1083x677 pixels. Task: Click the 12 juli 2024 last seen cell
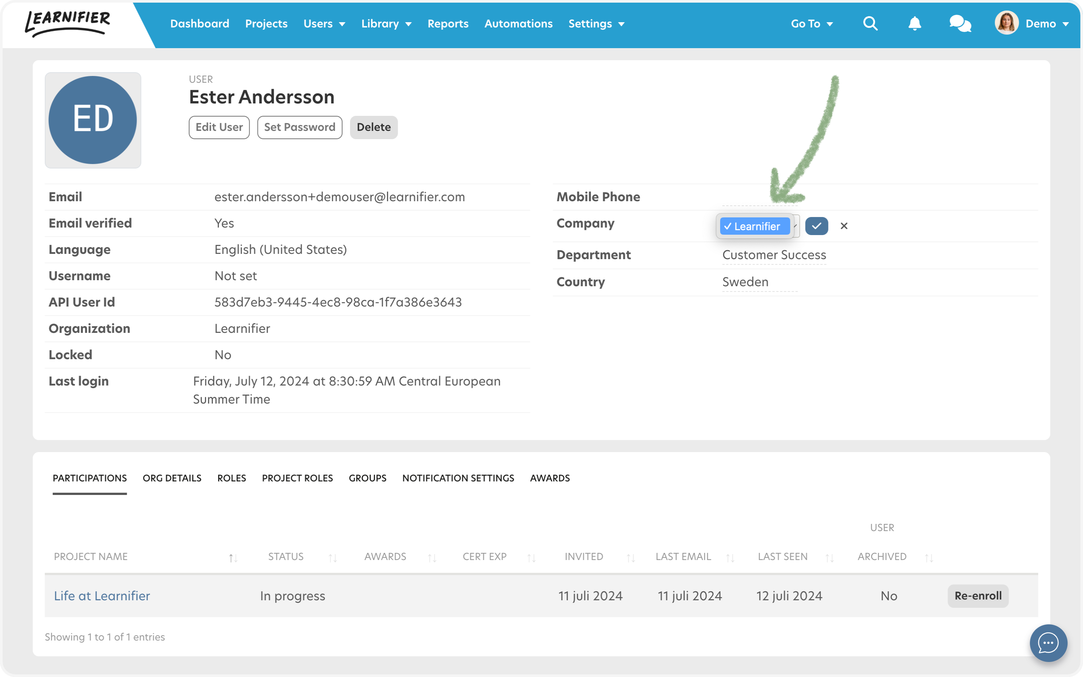[789, 596]
